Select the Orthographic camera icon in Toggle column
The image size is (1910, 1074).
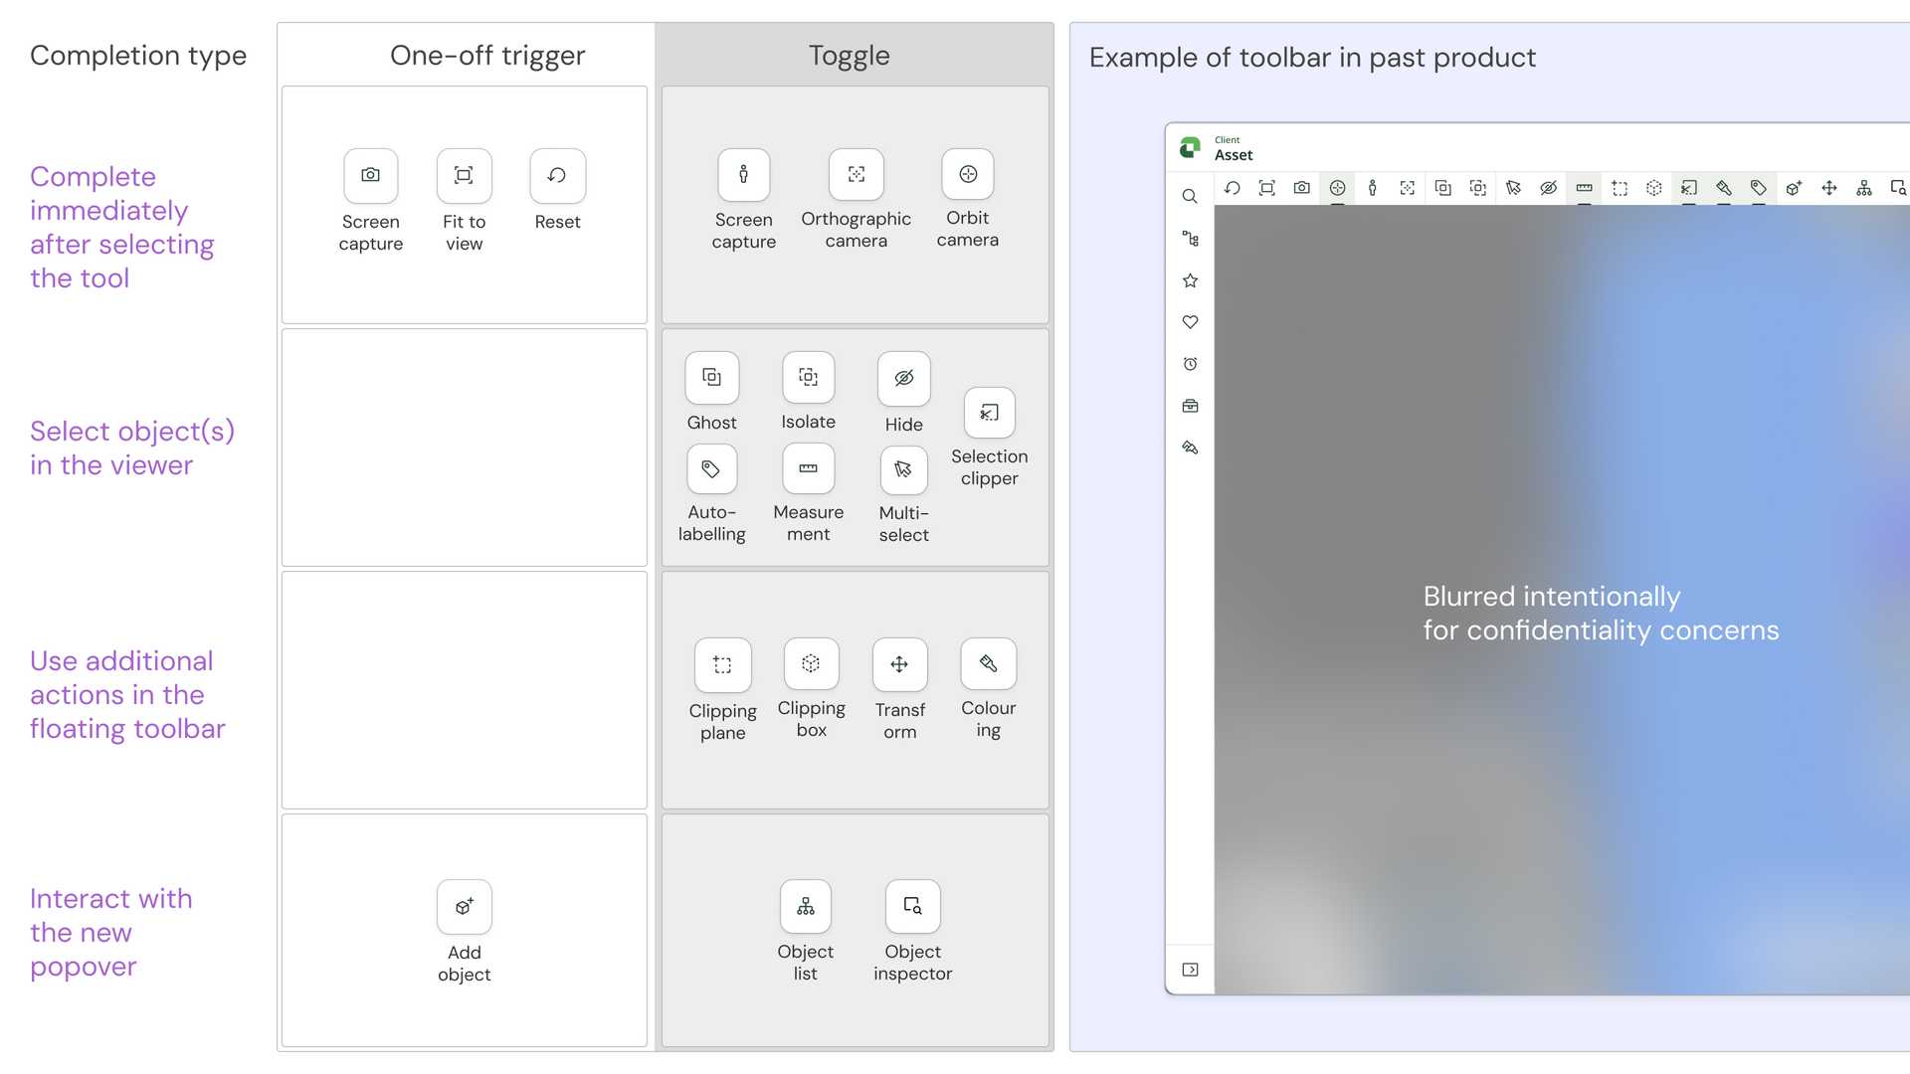point(856,174)
